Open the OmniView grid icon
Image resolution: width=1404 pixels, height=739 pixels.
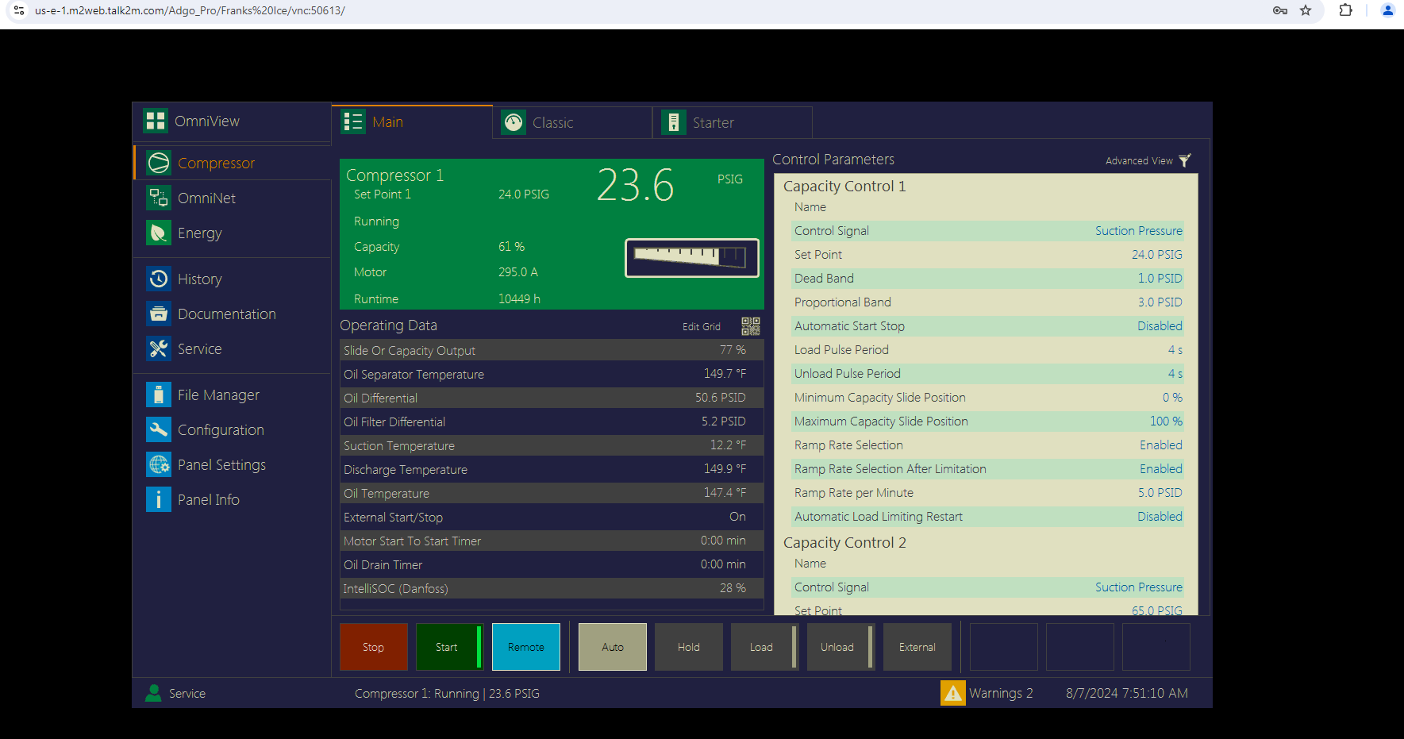(156, 121)
